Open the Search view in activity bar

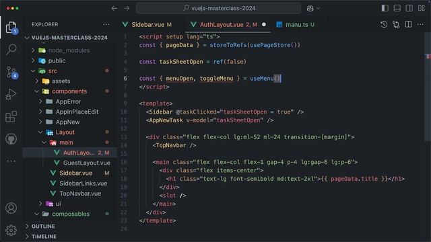pos(11,50)
